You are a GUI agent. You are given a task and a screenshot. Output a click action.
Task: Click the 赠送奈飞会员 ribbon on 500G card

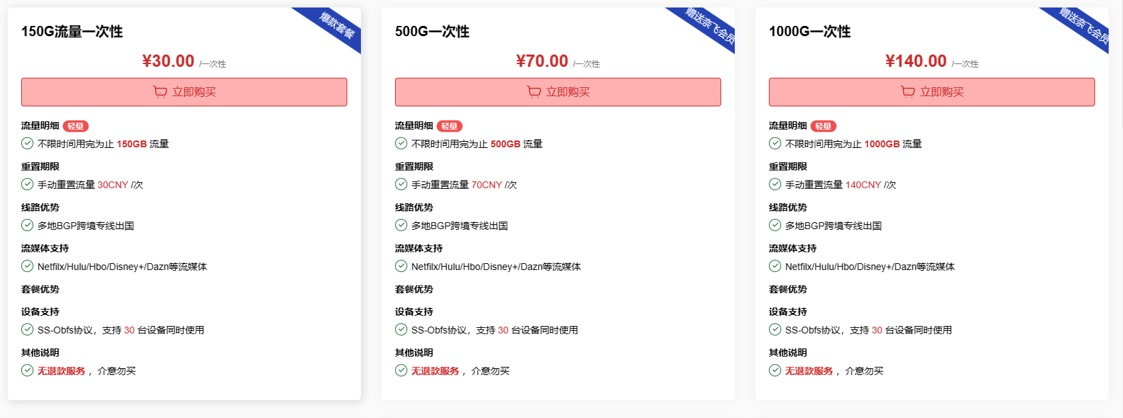(x=711, y=26)
